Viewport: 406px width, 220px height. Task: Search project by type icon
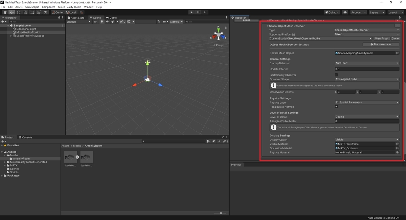[208, 141]
